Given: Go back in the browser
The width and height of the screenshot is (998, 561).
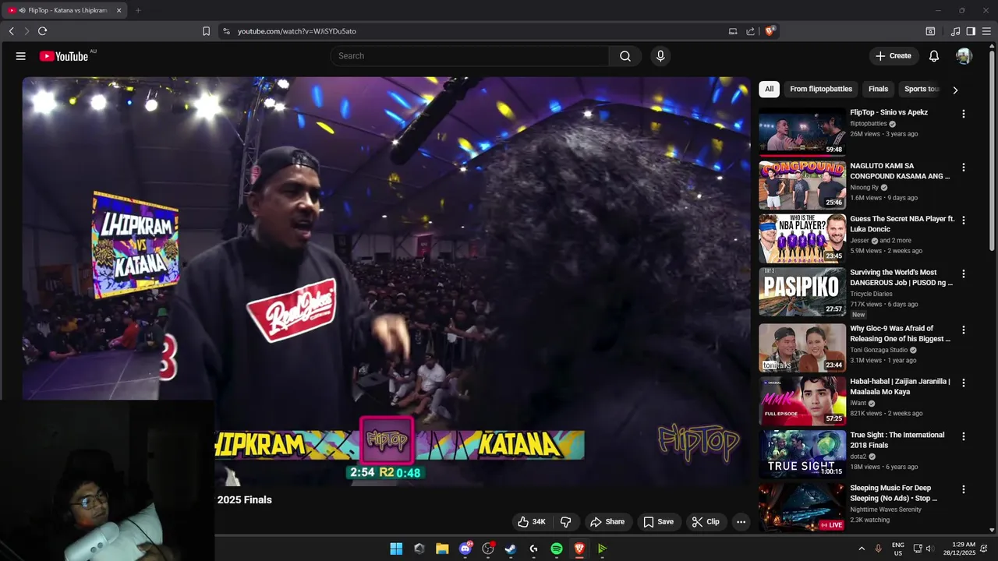Looking at the screenshot, I should point(12,31).
